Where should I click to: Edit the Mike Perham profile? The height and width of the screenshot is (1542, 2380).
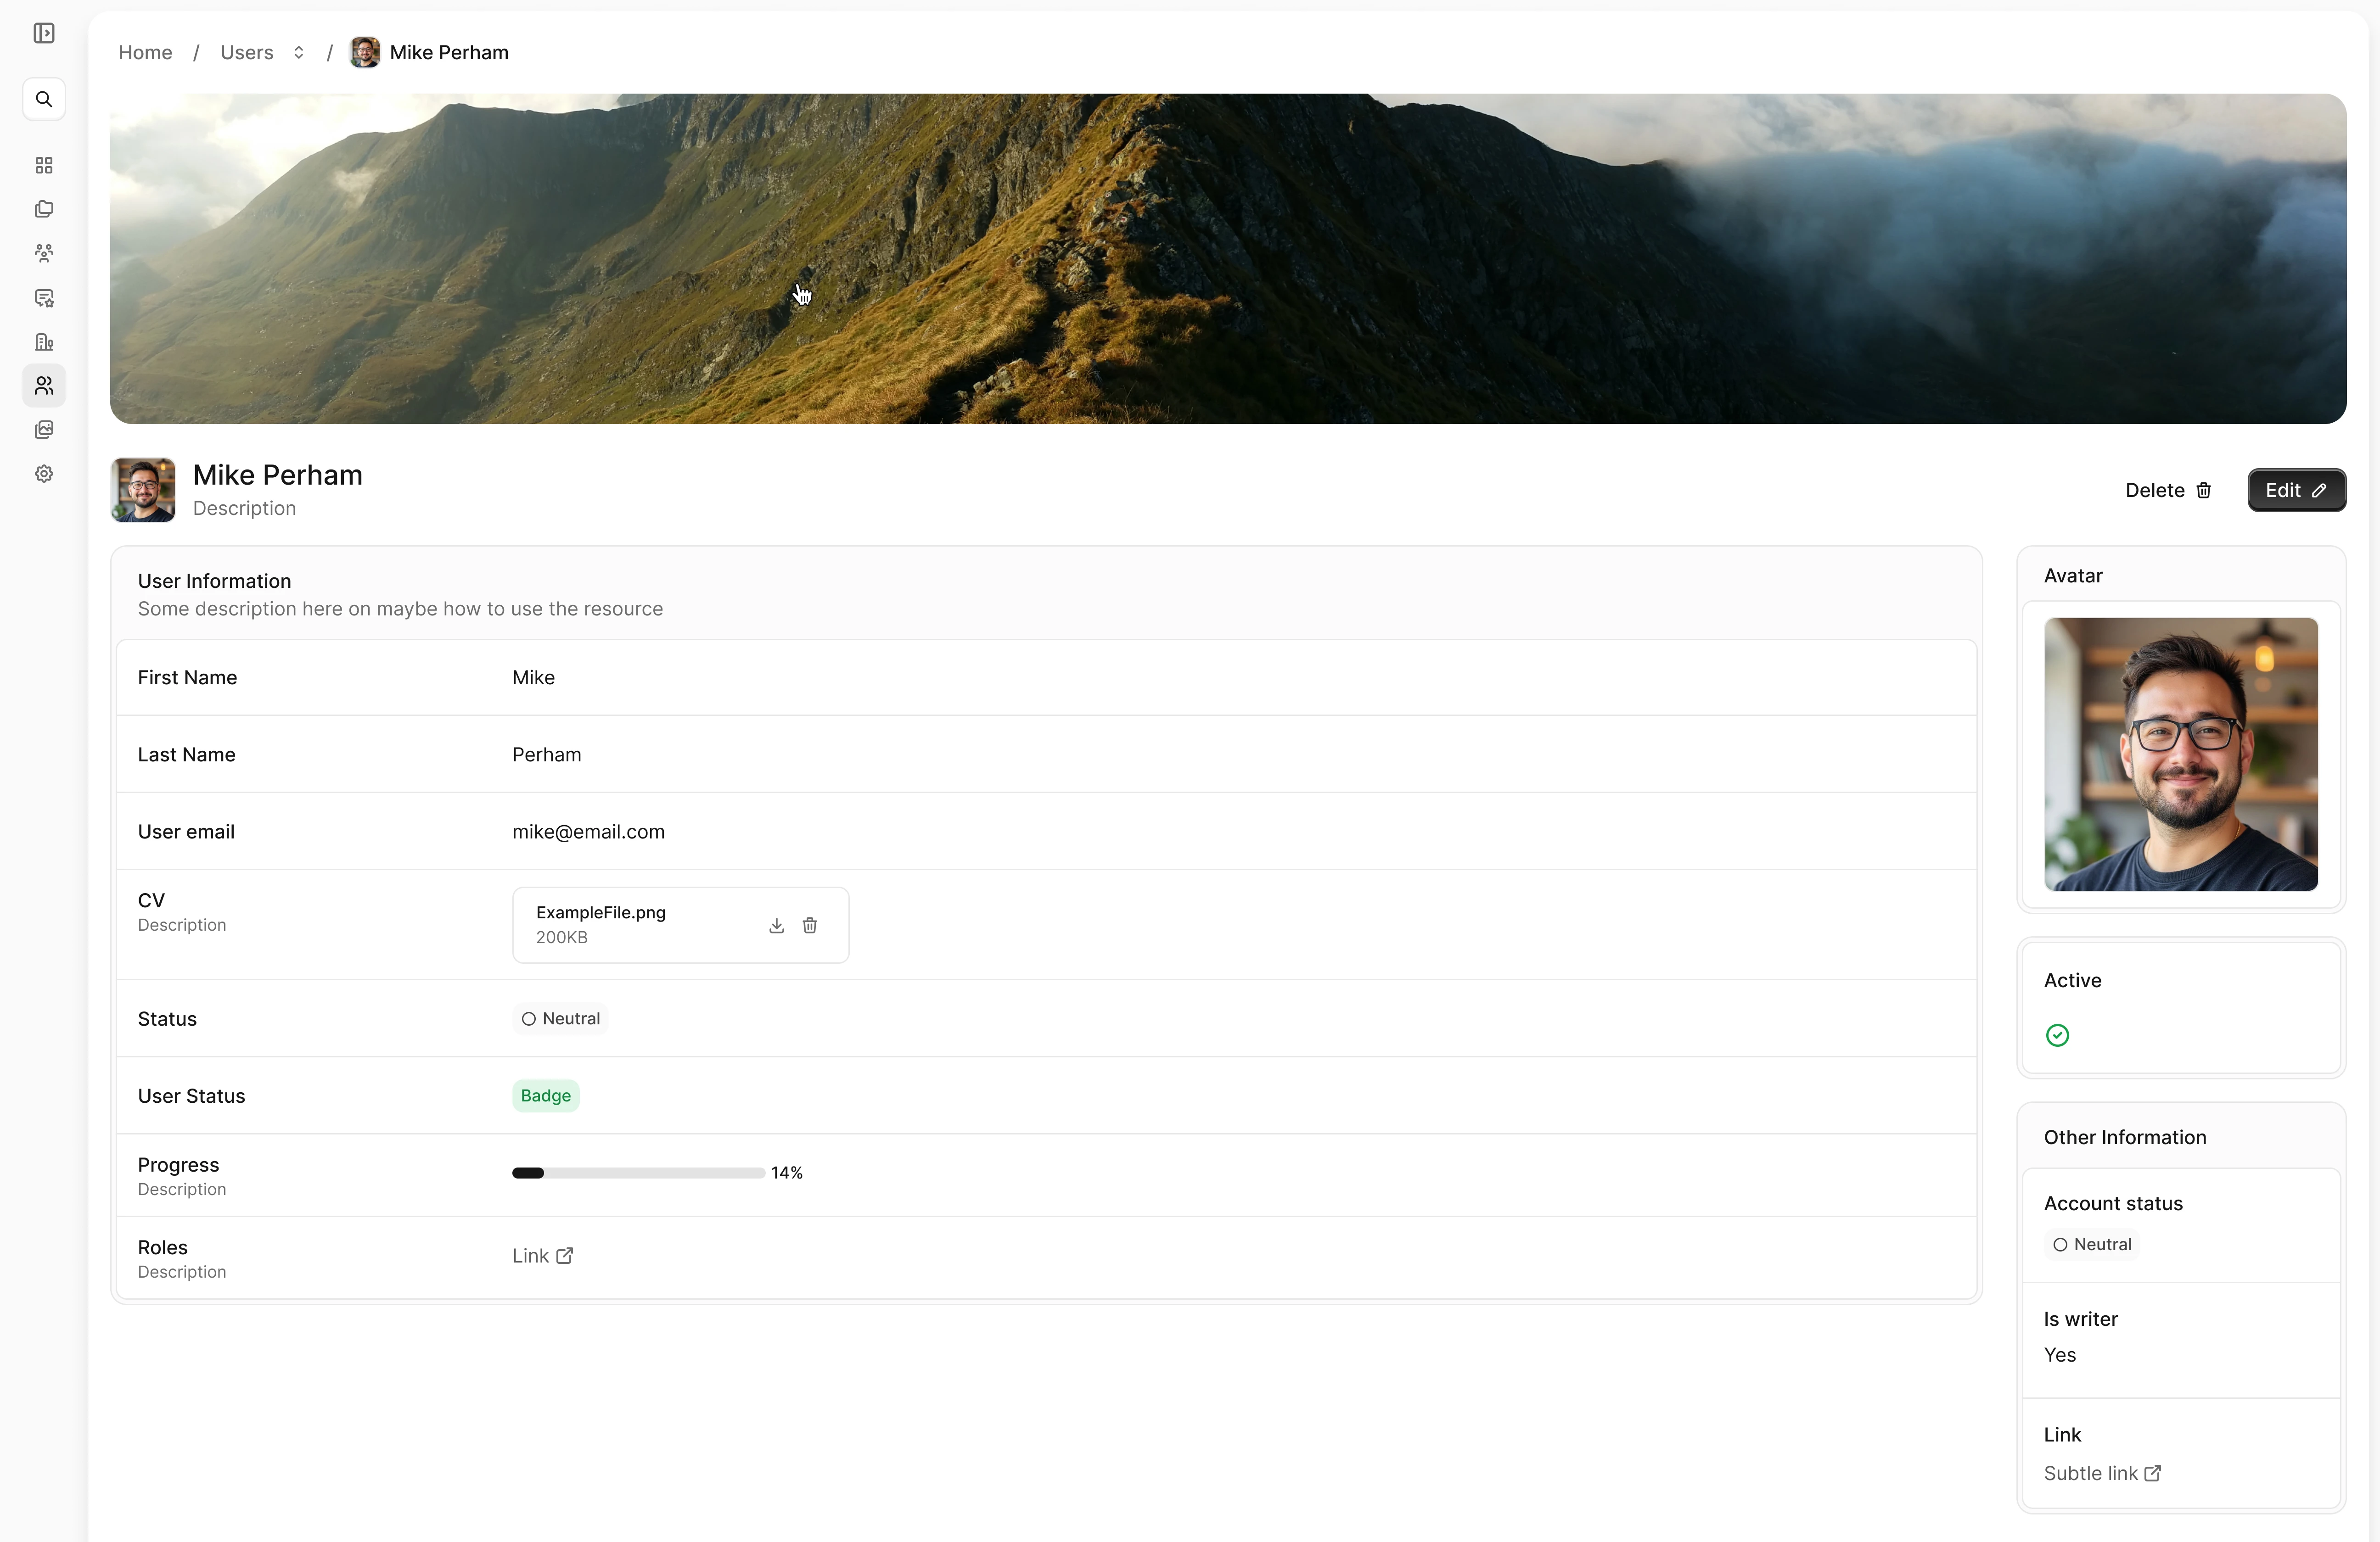(x=2296, y=490)
